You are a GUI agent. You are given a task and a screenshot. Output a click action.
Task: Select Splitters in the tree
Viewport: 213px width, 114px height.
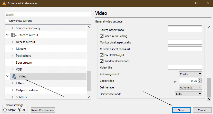tap(21, 97)
